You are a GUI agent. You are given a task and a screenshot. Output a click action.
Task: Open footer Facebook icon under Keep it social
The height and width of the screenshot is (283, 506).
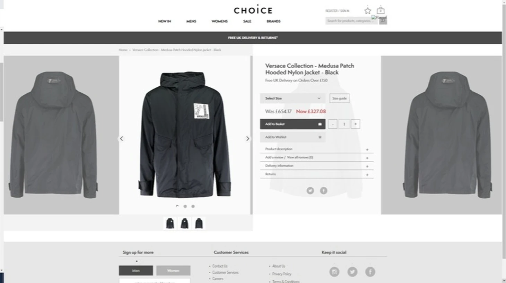(x=370, y=272)
